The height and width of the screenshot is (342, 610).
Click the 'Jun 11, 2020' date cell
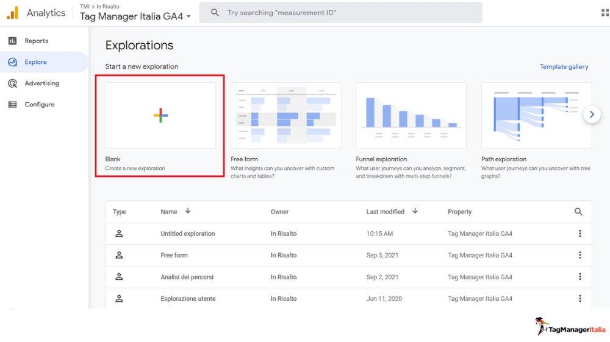[x=384, y=299]
